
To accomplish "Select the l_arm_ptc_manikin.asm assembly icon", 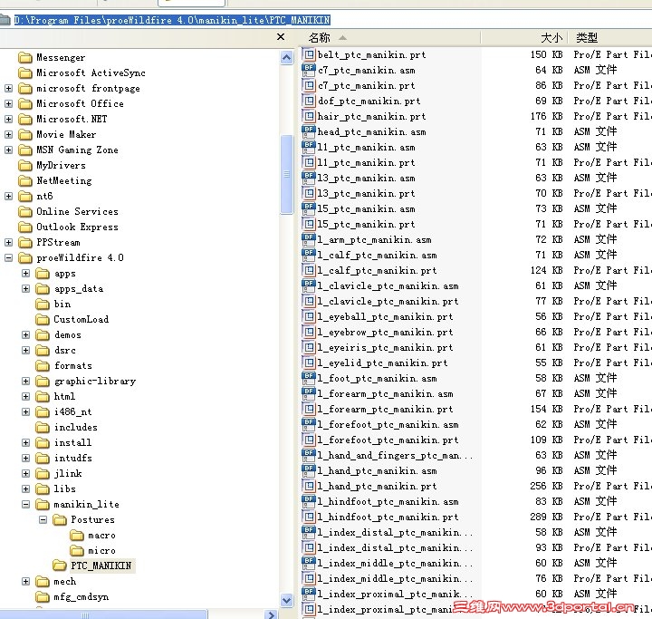I will point(309,239).
